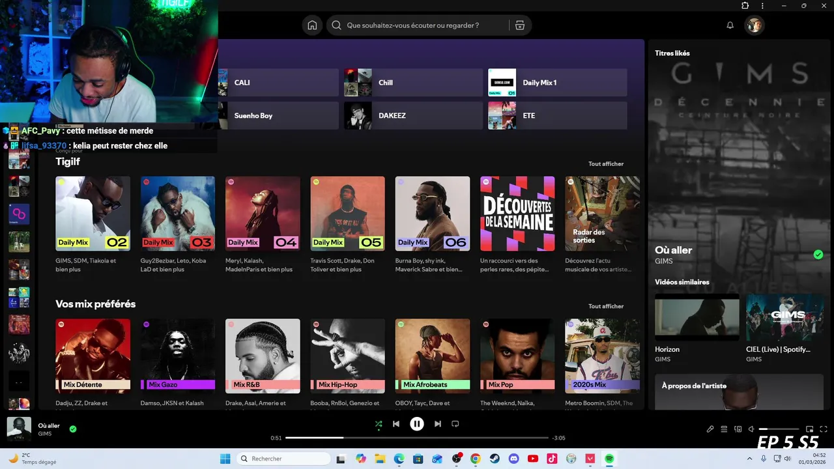The height and width of the screenshot is (469, 834).
Task: Open the profile avatar menu
Action: coord(755,25)
